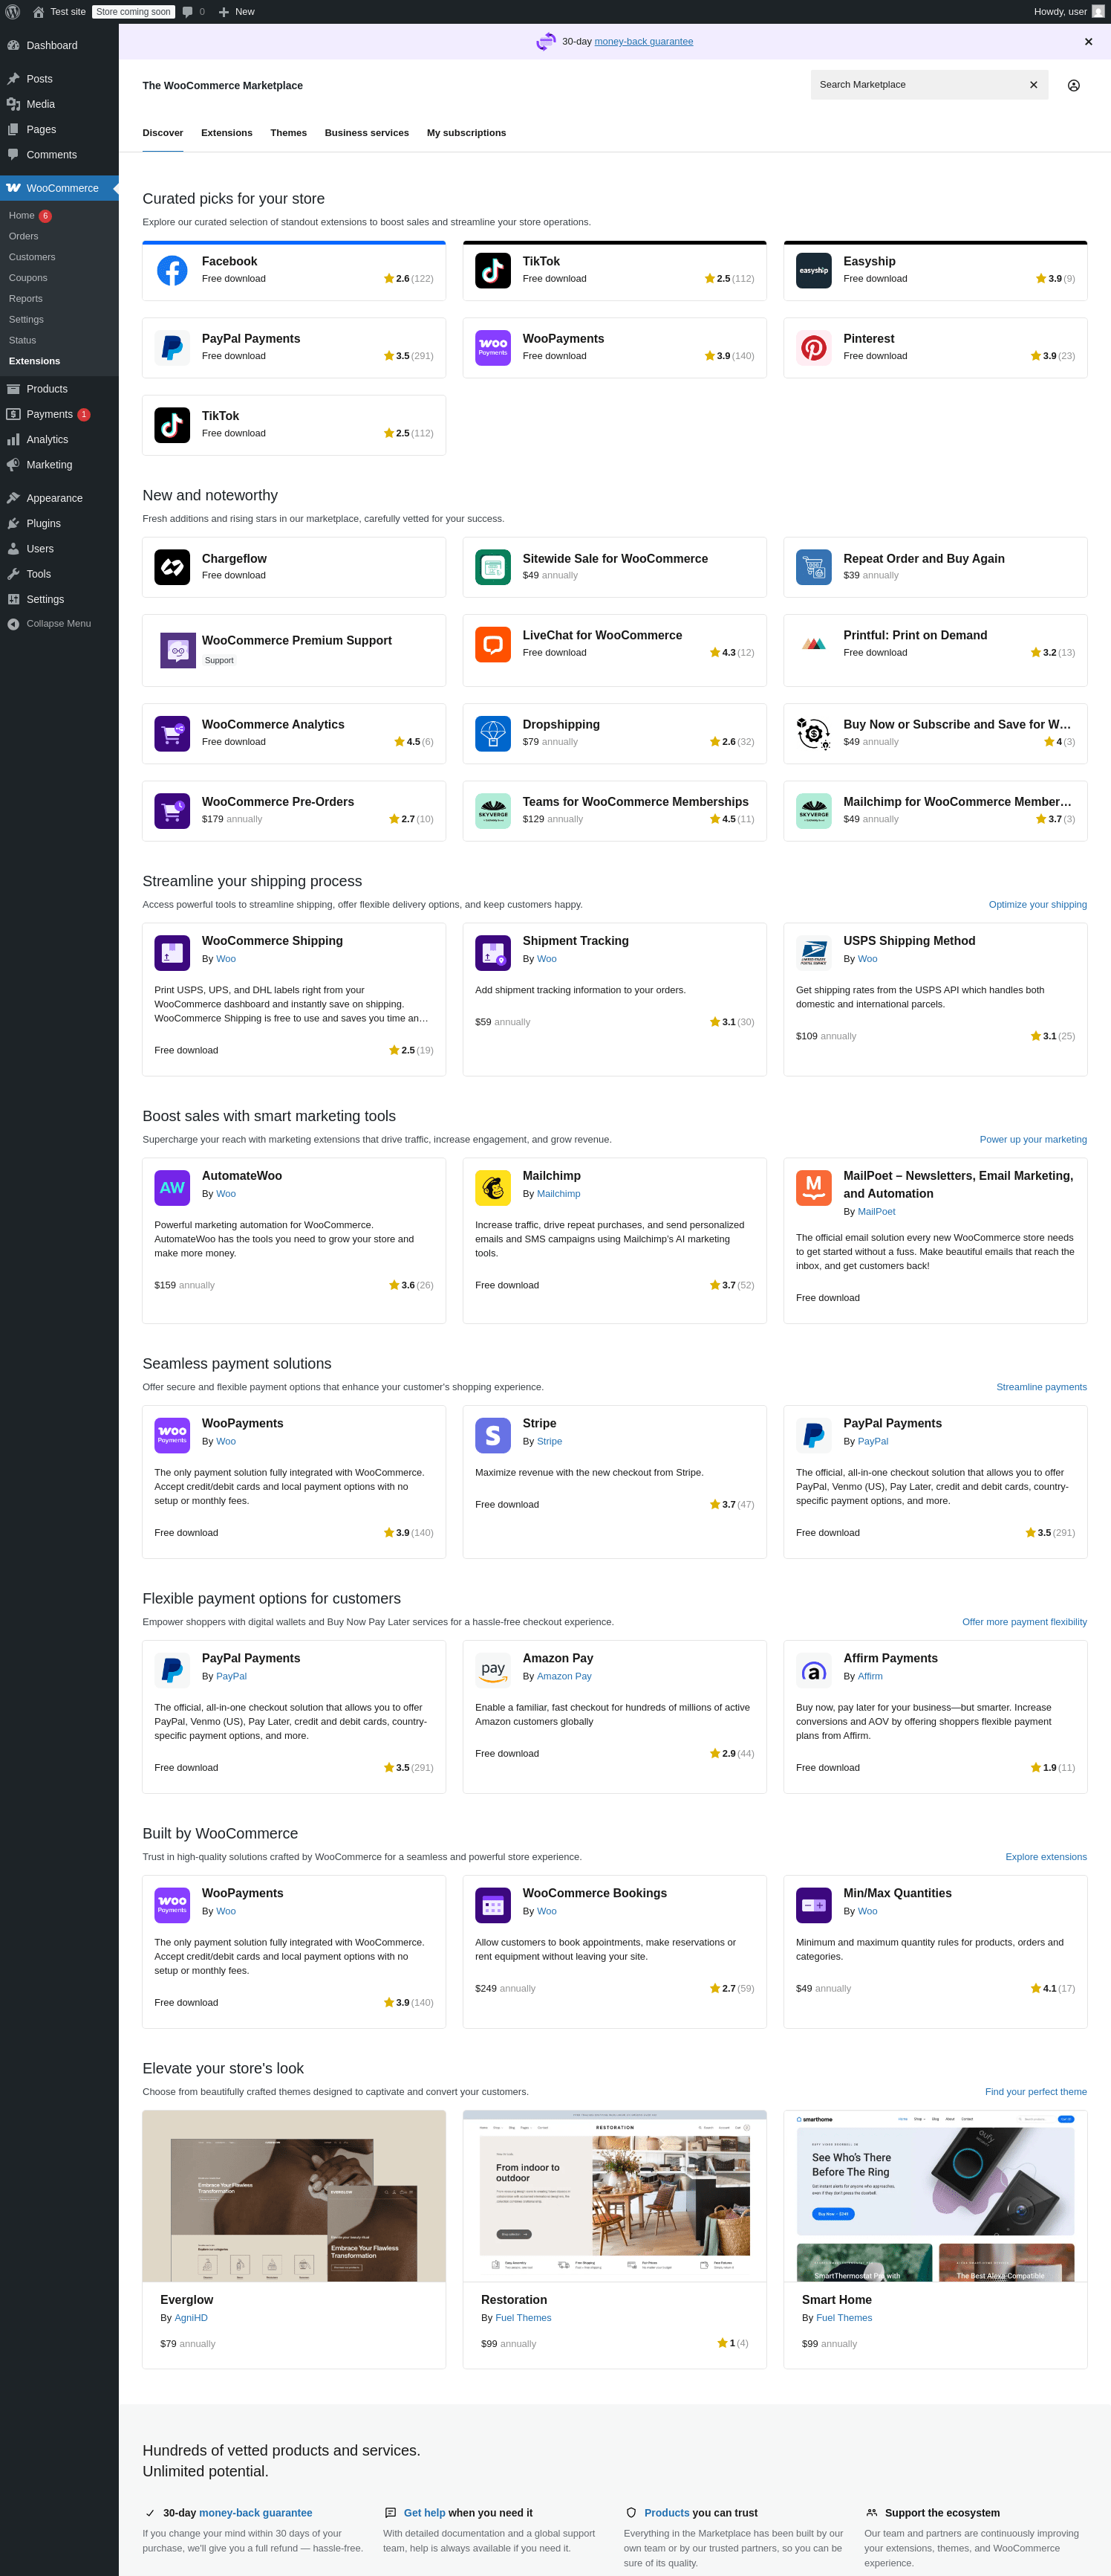Dismiss the 30-day guarantee banner

coord(1088,42)
